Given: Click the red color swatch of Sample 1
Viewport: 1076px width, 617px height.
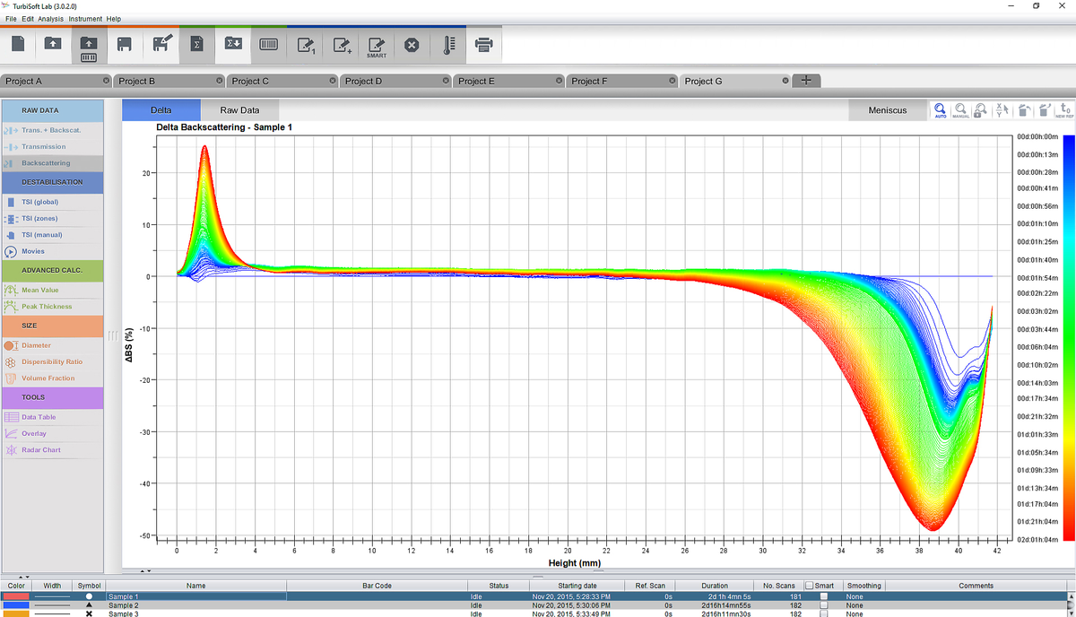Looking at the screenshot, I should [15, 596].
